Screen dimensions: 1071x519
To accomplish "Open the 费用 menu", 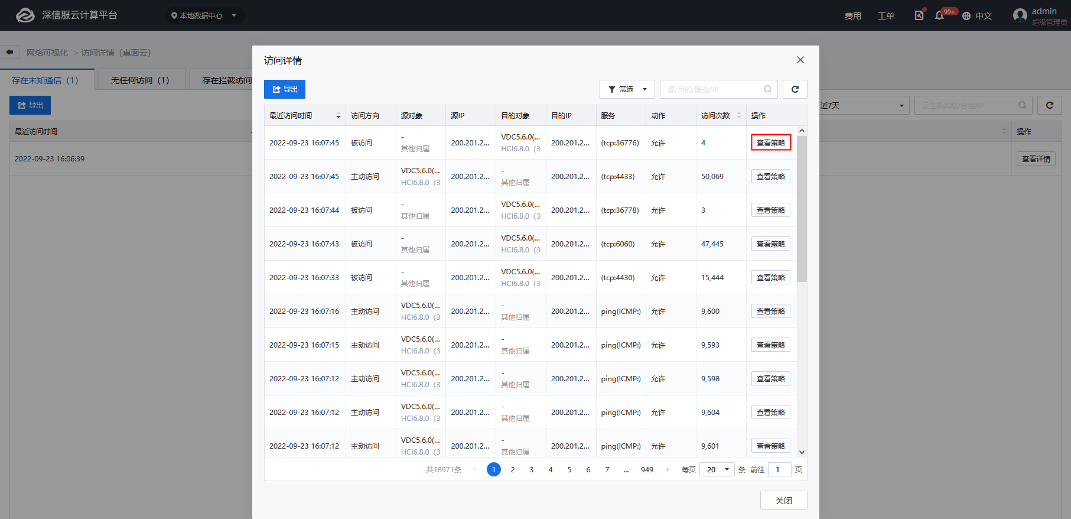I will coord(852,16).
